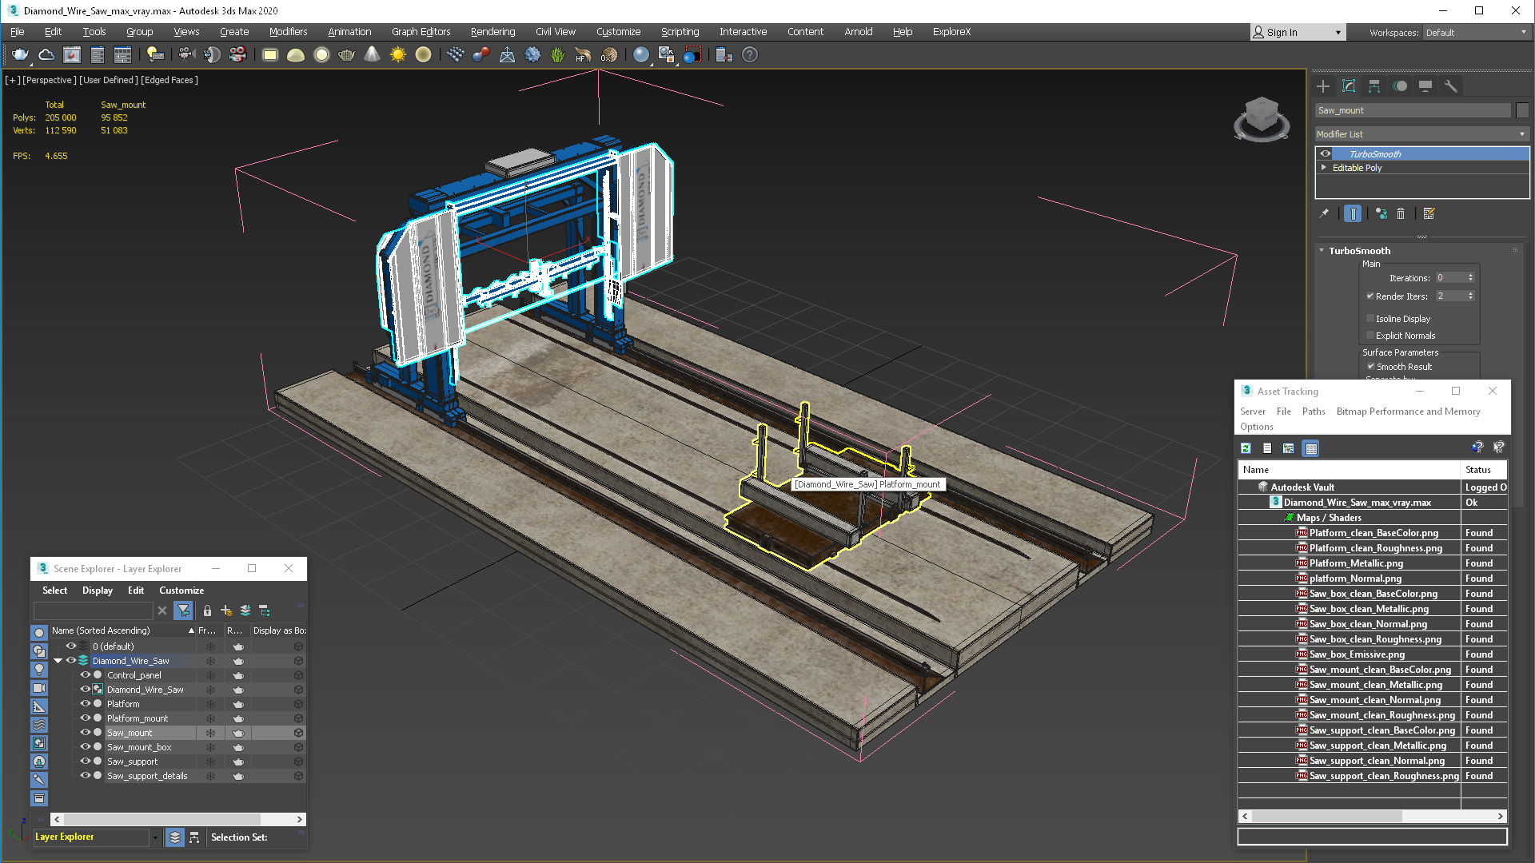Image resolution: width=1535 pixels, height=863 pixels.
Task: Open the Display panel tab
Action: (x=1425, y=86)
